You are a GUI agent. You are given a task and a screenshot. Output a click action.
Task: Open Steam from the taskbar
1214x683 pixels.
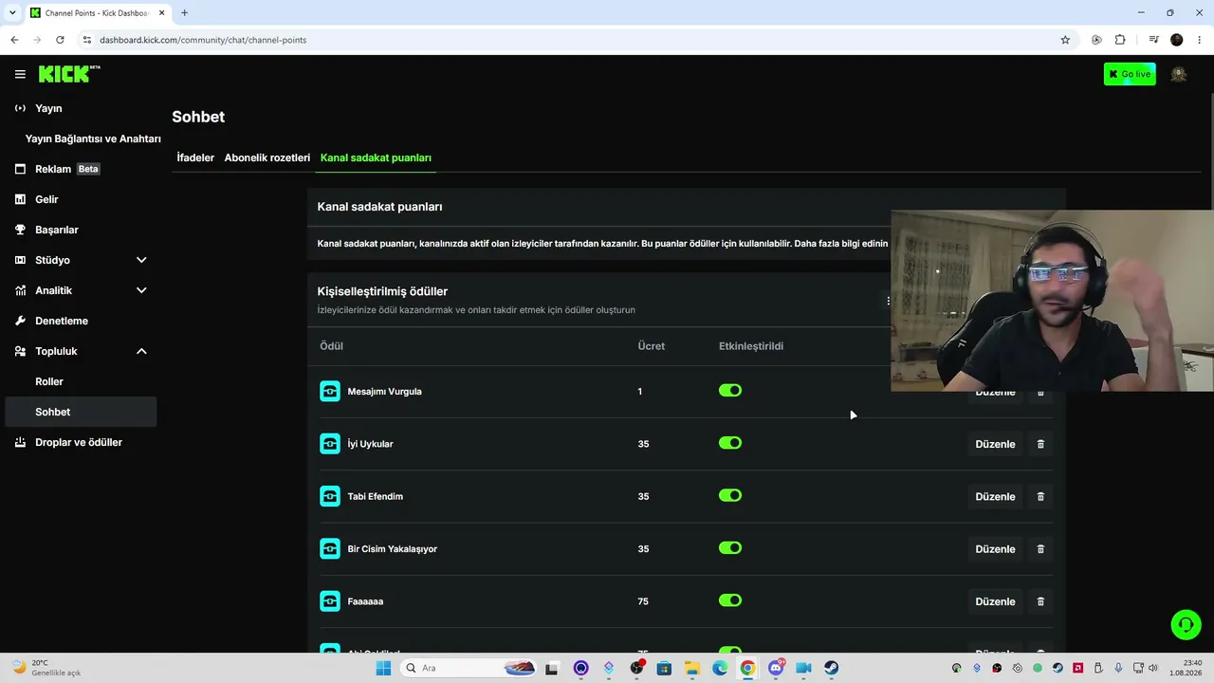[831, 668]
